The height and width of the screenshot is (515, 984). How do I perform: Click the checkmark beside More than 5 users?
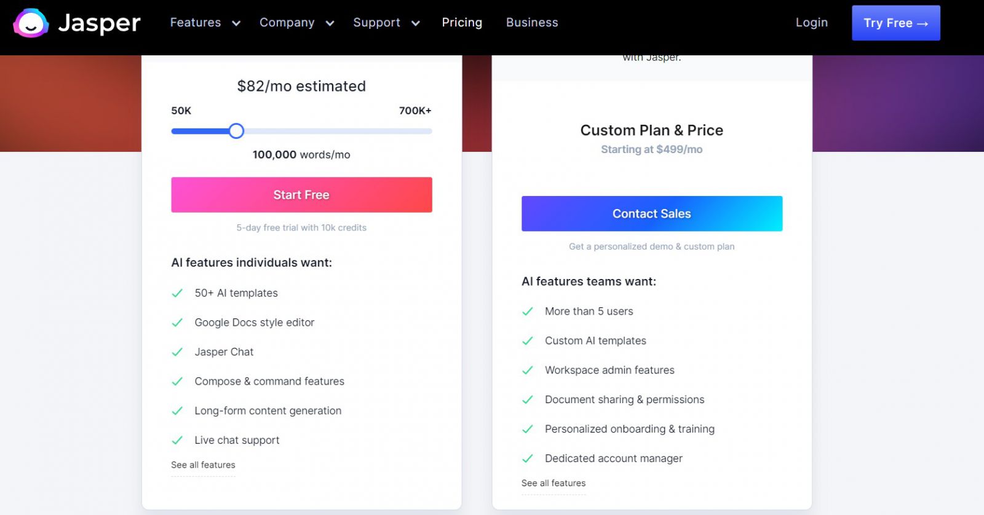pyautogui.click(x=528, y=312)
